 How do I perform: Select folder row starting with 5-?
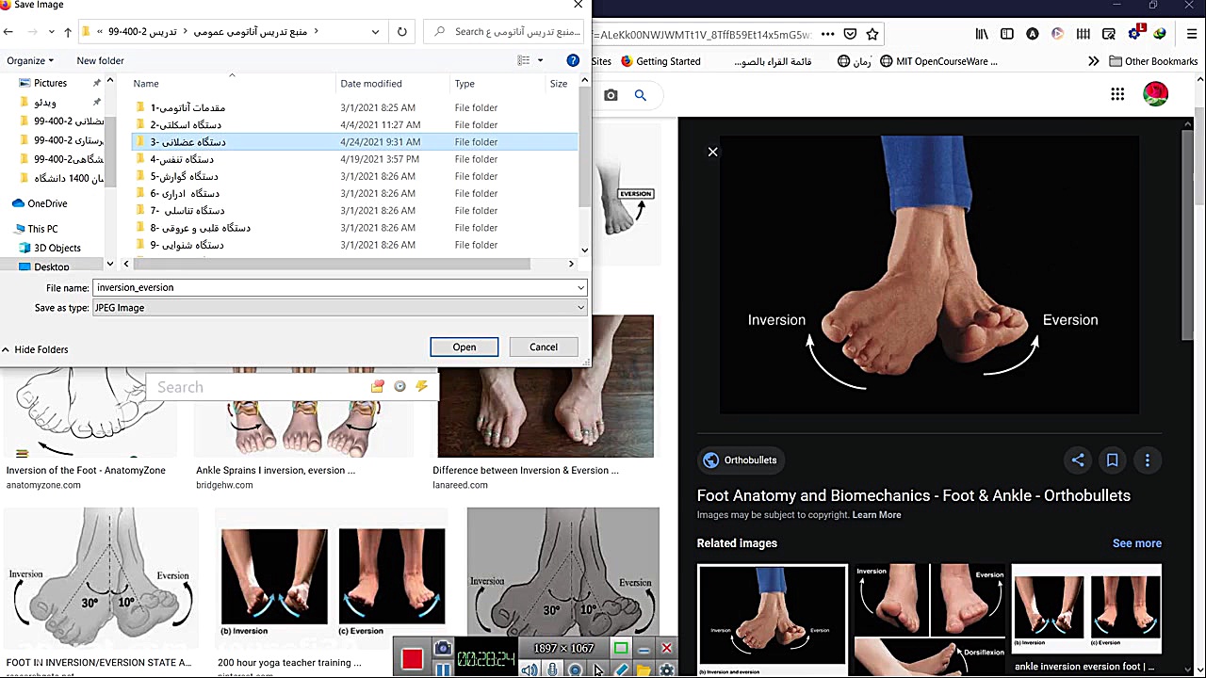click(x=354, y=176)
